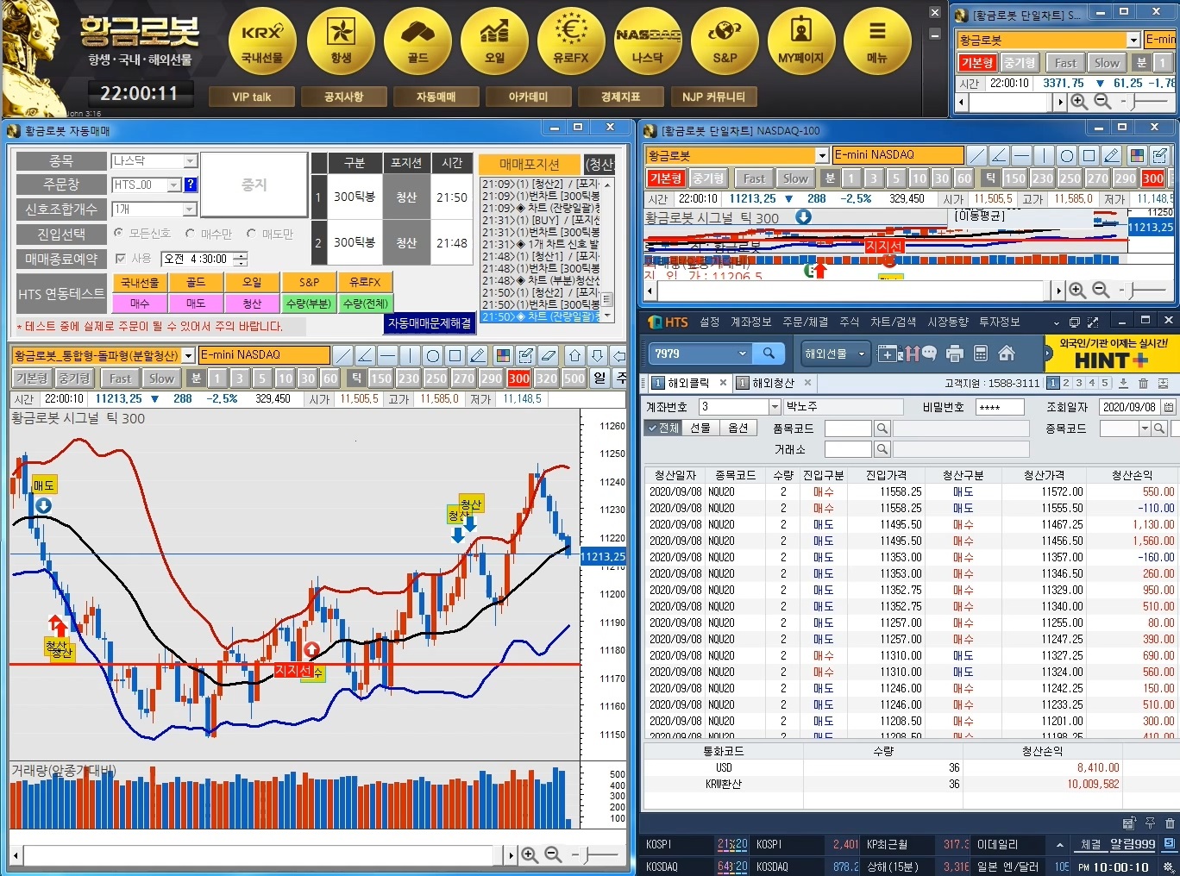This screenshot has height=876, width=1180.
Task: Open the calculator icon in HTS toolbar
Action: click(980, 353)
